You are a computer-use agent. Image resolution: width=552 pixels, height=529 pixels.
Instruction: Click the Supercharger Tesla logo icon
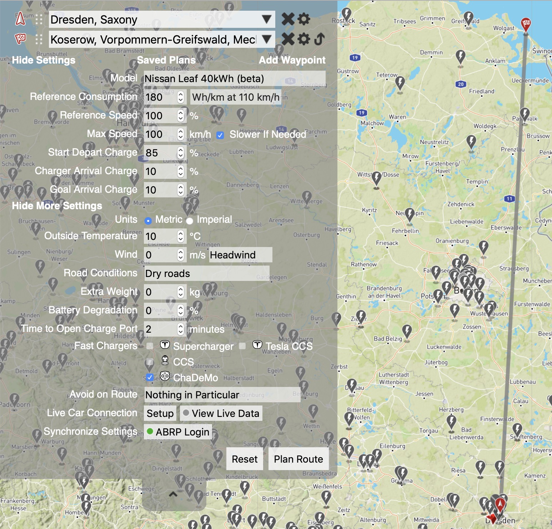[x=165, y=345]
